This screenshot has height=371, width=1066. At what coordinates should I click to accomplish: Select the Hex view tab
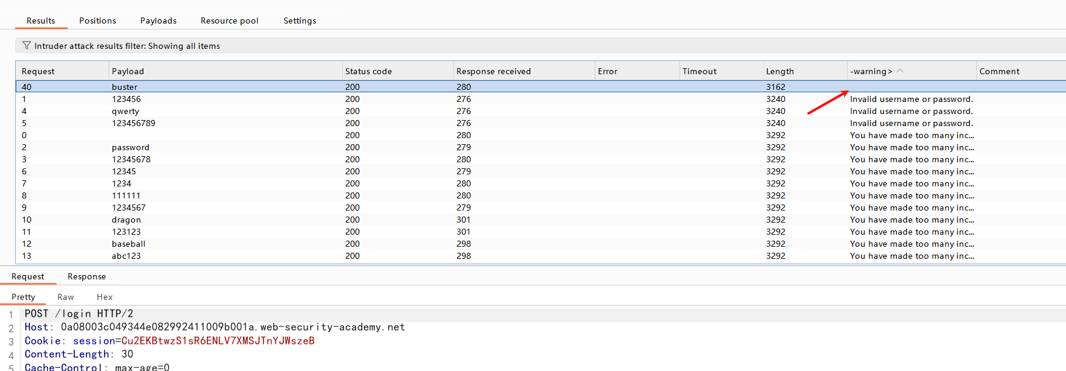pyautogui.click(x=105, y=297)
